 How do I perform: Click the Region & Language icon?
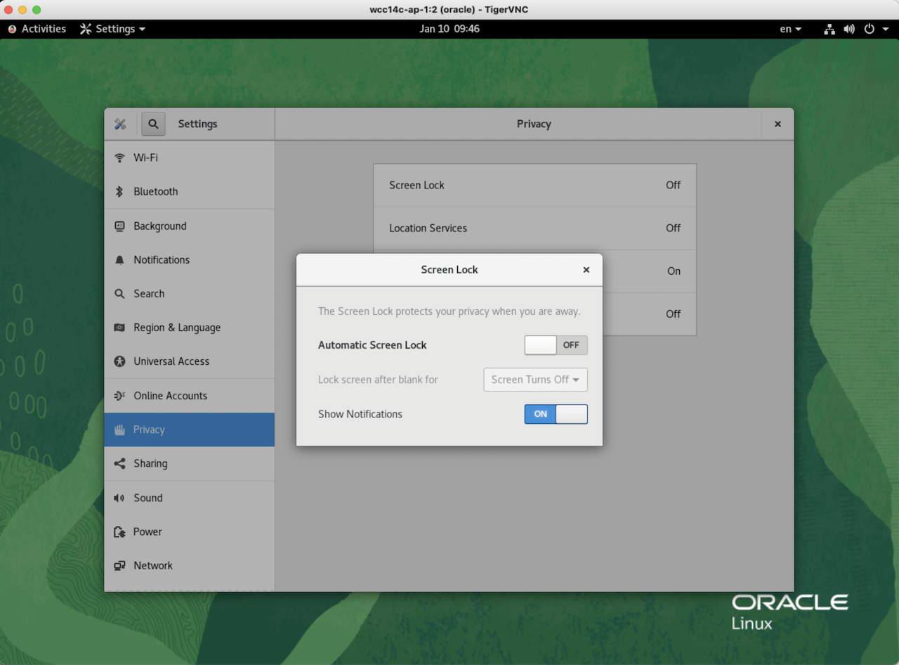tap(119, 328)
